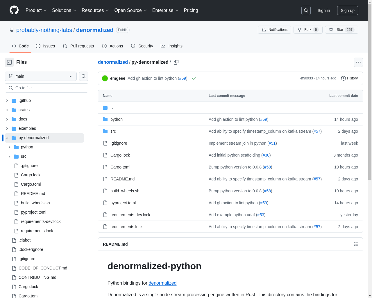Image resolution: width=372 pixels, height=298 pixels.
Task: Click the Cargo.lock file icon in table
Action: tap(105, 155)
